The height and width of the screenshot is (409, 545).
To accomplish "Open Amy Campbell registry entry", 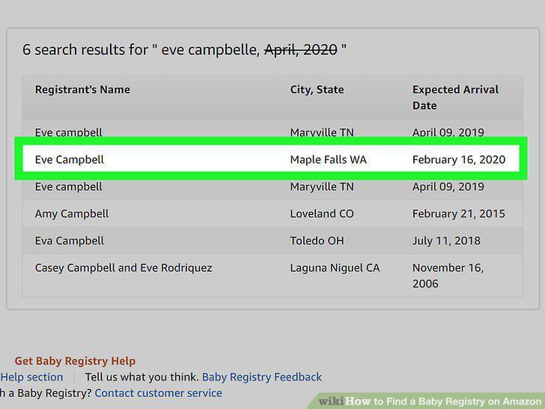I will click(72, 214).
